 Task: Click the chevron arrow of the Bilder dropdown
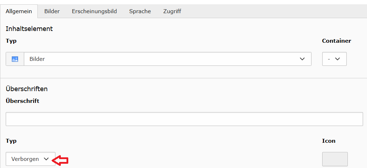302,59
